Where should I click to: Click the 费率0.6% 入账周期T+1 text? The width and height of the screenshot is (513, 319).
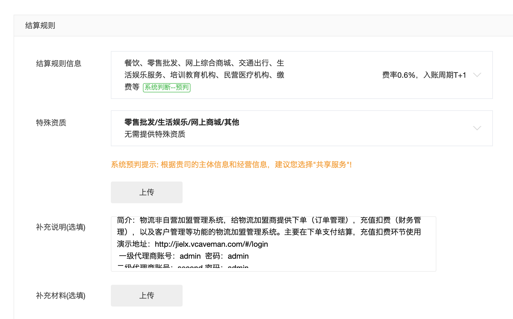424,75
